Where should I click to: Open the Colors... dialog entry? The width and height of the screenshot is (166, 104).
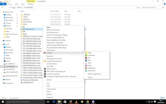(x=97, y=77)
